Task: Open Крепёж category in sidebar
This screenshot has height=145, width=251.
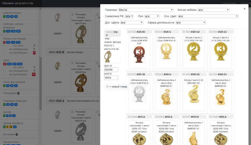Action: [x=7, y=112]
